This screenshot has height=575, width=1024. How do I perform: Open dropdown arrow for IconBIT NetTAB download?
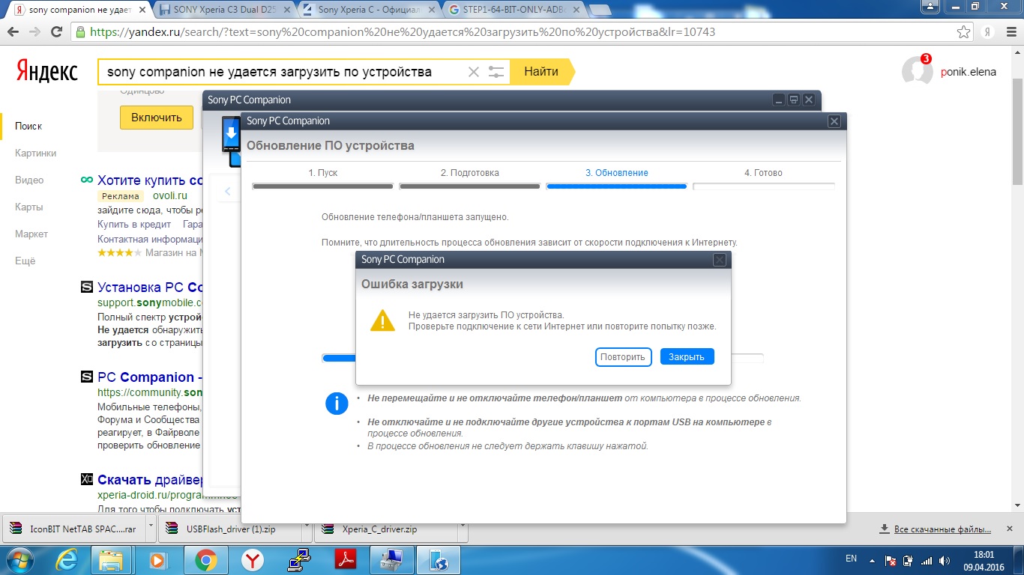click(151, 527)
